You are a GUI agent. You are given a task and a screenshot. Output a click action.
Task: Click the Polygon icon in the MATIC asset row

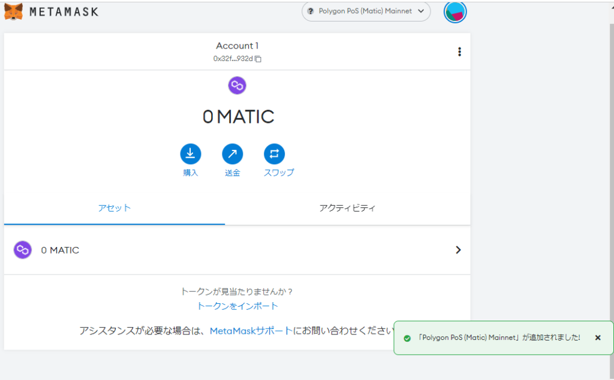23,250
